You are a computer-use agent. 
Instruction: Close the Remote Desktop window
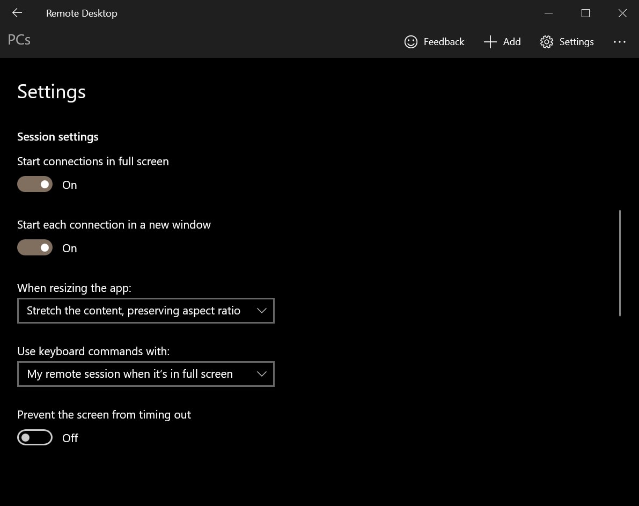(x=622, y=13)
